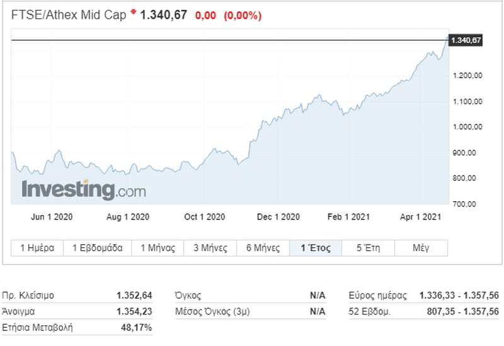Click the N/A value next to Μέσος Όγκος

pos(318,311)
